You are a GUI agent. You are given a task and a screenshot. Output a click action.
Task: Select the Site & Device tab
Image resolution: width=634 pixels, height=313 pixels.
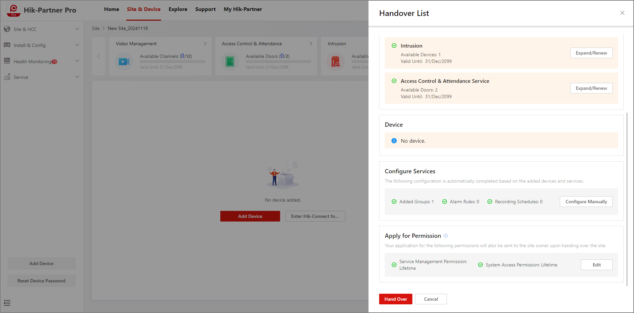point(144,9)
